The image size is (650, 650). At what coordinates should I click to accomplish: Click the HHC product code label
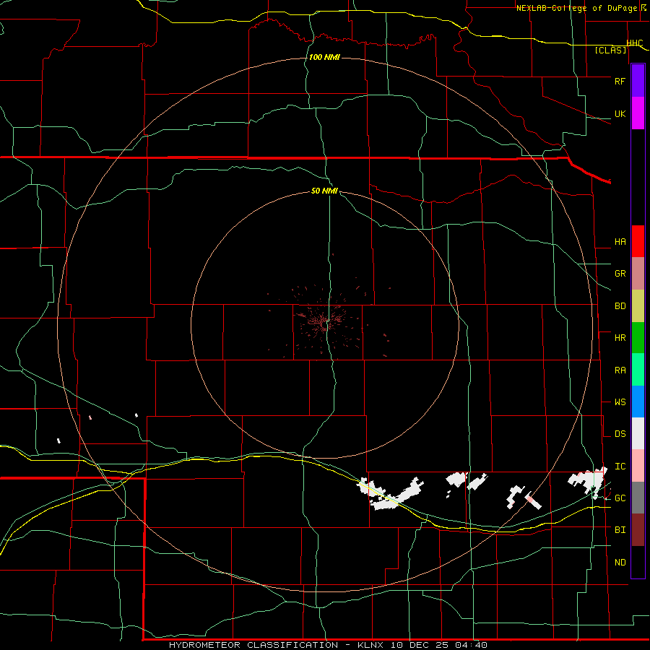pos(635,43)
